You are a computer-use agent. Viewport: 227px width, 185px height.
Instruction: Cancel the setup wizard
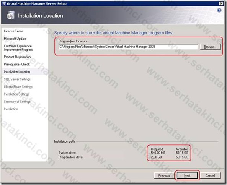(x=210, y=175)
